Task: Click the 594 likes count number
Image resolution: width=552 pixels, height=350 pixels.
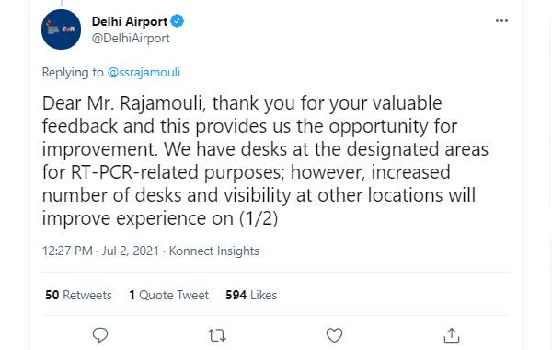Action: 236,295
